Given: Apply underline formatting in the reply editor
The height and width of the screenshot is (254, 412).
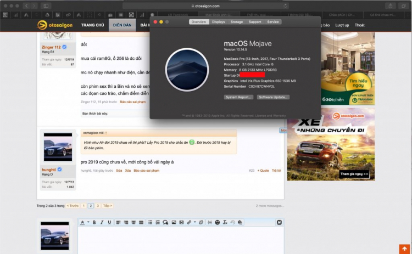Looking at the screenshot, I should [x=109, y=222].
